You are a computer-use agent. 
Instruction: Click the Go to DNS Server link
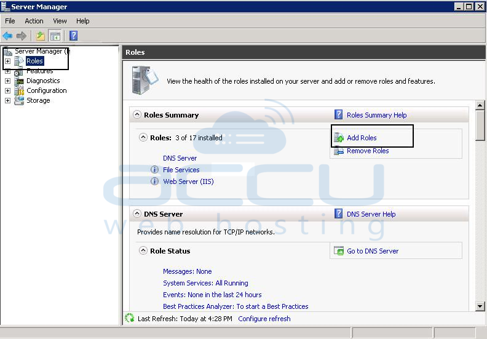click(373, 251)
